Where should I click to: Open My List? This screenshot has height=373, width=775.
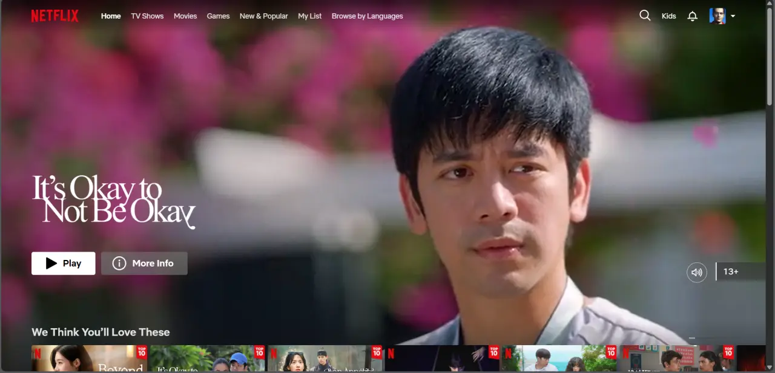coord(310,16)
